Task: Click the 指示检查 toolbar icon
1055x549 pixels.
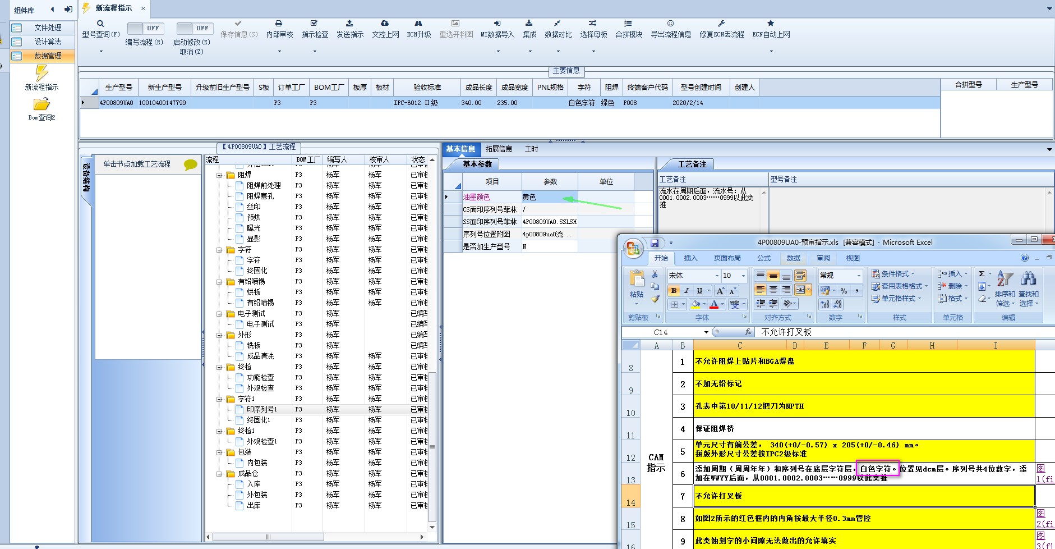Action: [x=314, y=24]
